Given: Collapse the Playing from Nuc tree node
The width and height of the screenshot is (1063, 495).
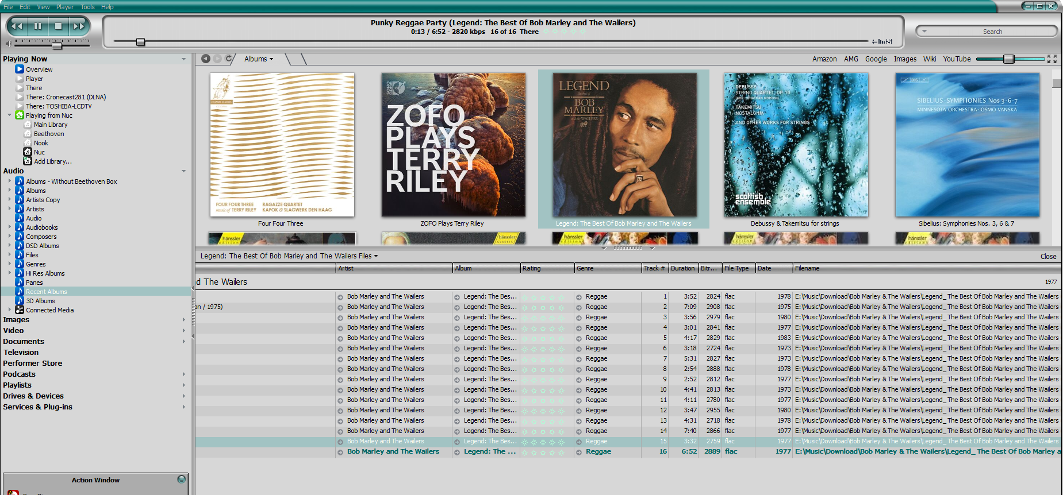Looking at the screenshot, I should point(9,115).
